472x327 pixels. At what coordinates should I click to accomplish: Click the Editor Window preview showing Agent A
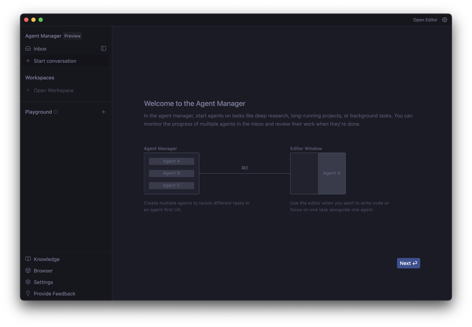331,173
